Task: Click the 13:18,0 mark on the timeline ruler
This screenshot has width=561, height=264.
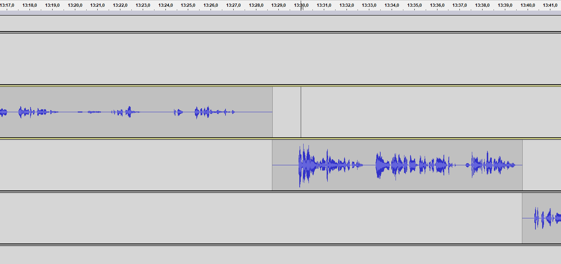Action: click(x=29, y=5)
